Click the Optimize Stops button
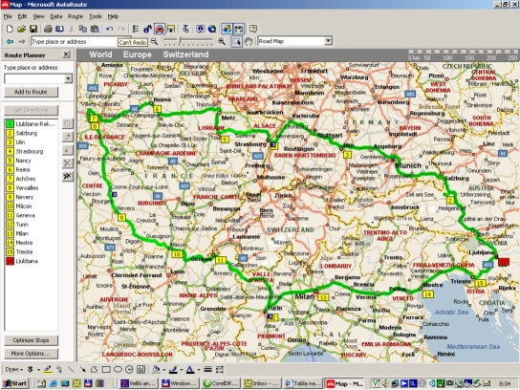Image resolution: width=520 pixels, height=390 pixels. click(x=31, y=340)
